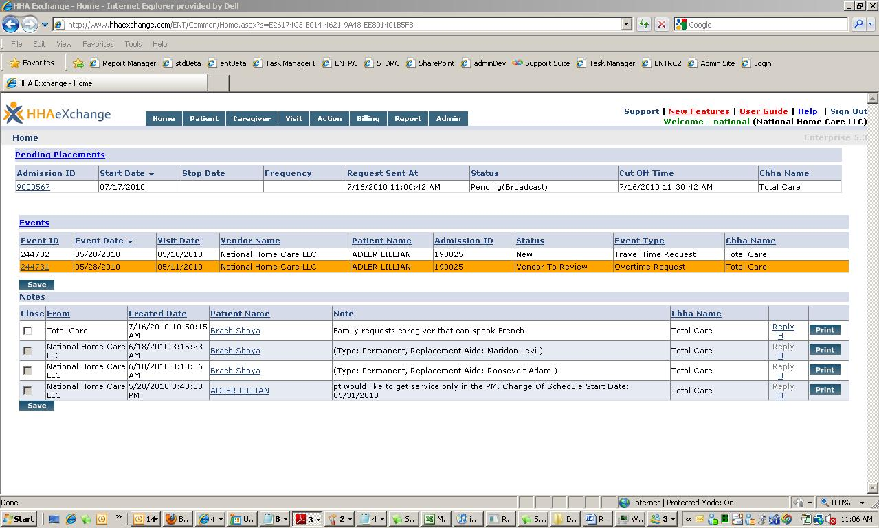Open the Word document taskbar button
Screen dimensions: 879x528
[x=597, y=519]
